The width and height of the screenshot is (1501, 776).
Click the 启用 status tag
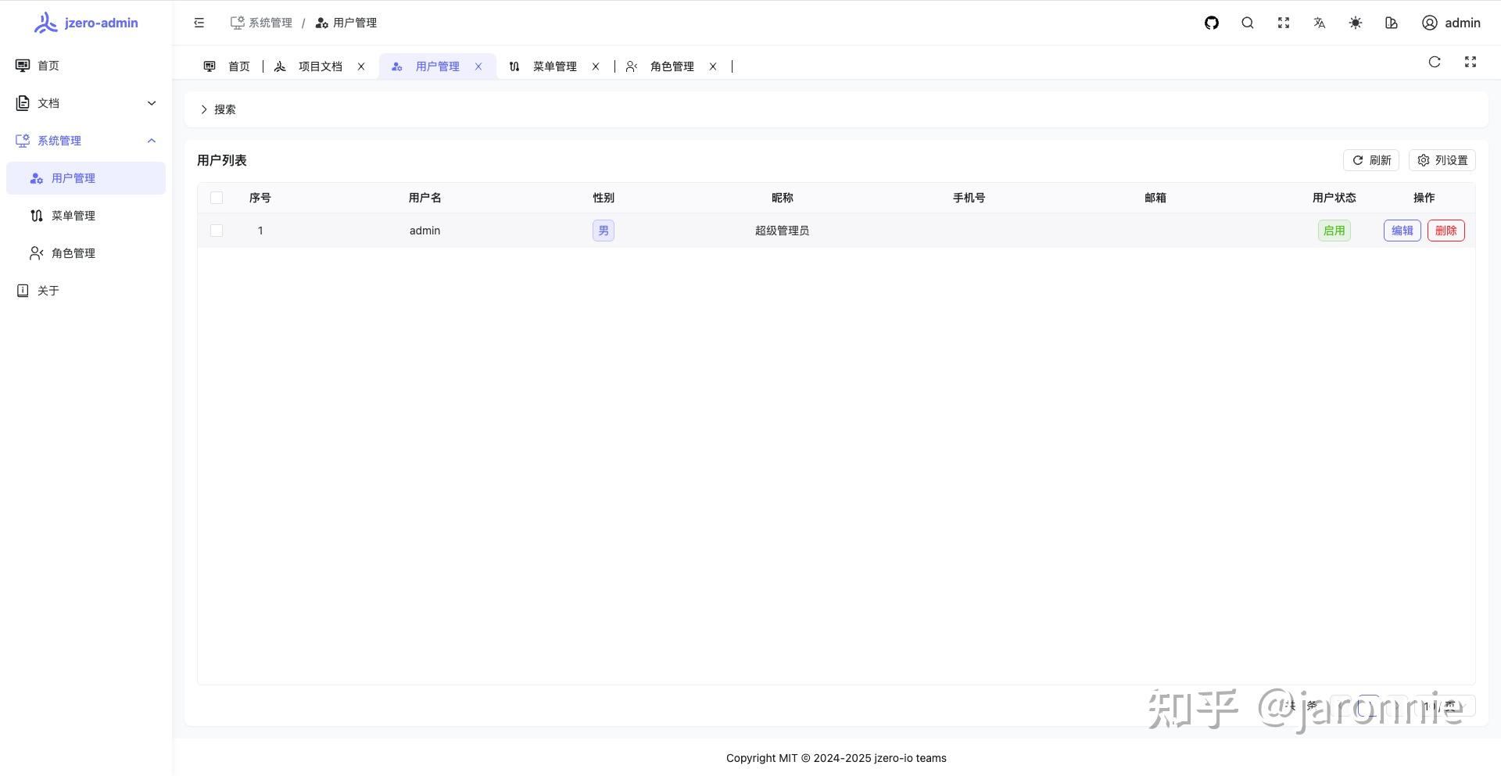click(1334, 231)
